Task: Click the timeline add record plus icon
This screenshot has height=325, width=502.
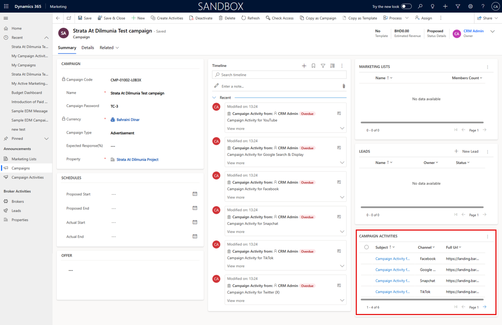Action: pos(304,66)
